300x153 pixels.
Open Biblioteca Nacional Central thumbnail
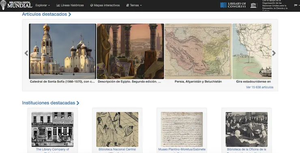117,129
